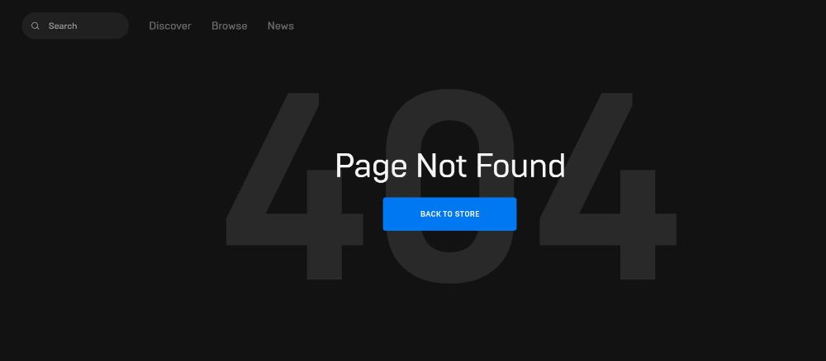Click the word Page in the heading
The height and width of the screenshot is (361, 826).
371,167
